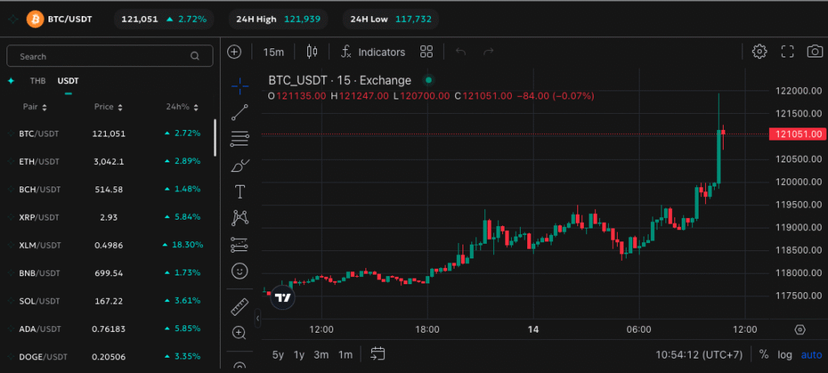
Task: Click the pair list scrollbar
Action: (x=215, y=138)
